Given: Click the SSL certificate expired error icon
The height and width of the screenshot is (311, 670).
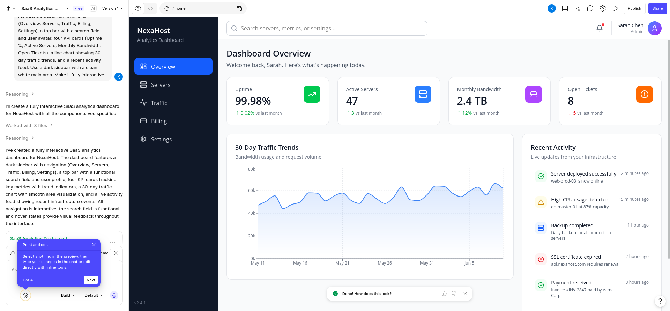Looking at the screenshot, I should 541,259.
